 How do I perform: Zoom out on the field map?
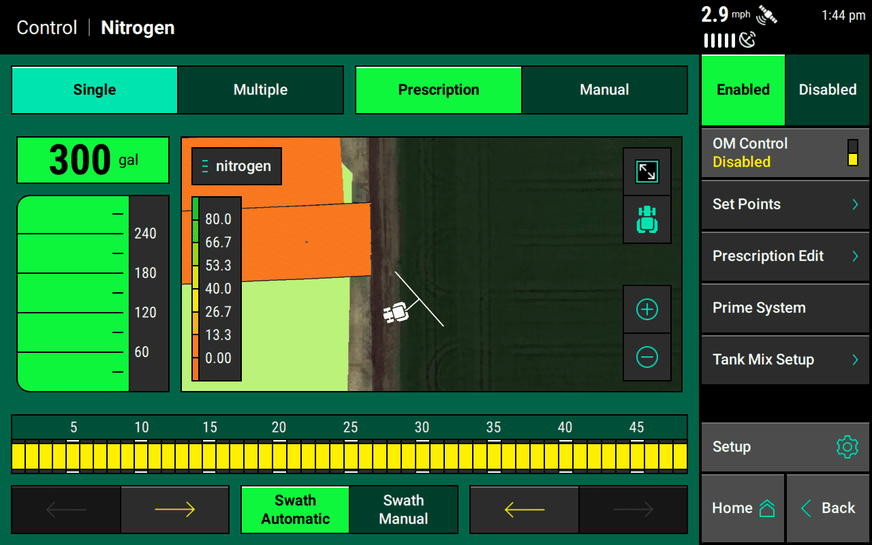click(646, 356)
